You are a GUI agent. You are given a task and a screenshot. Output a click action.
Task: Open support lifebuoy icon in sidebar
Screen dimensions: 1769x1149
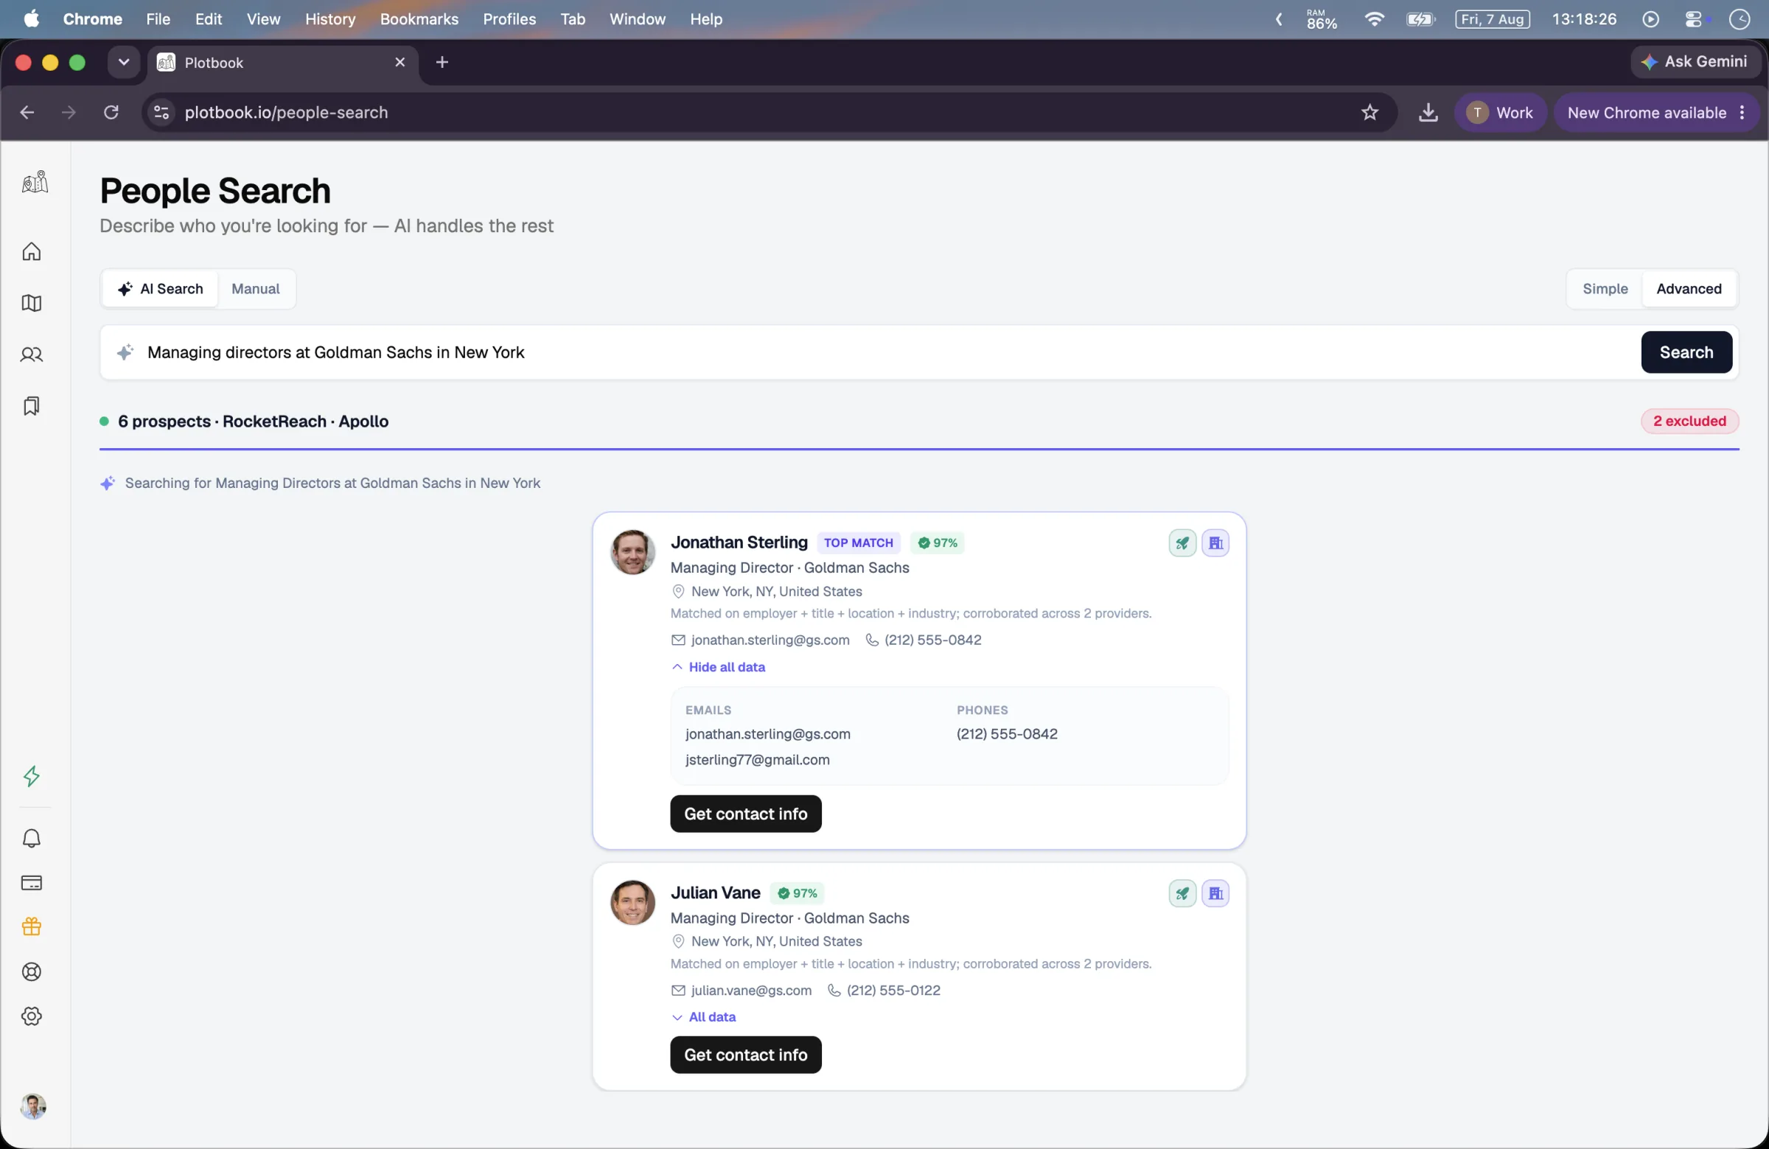[31, 972]
